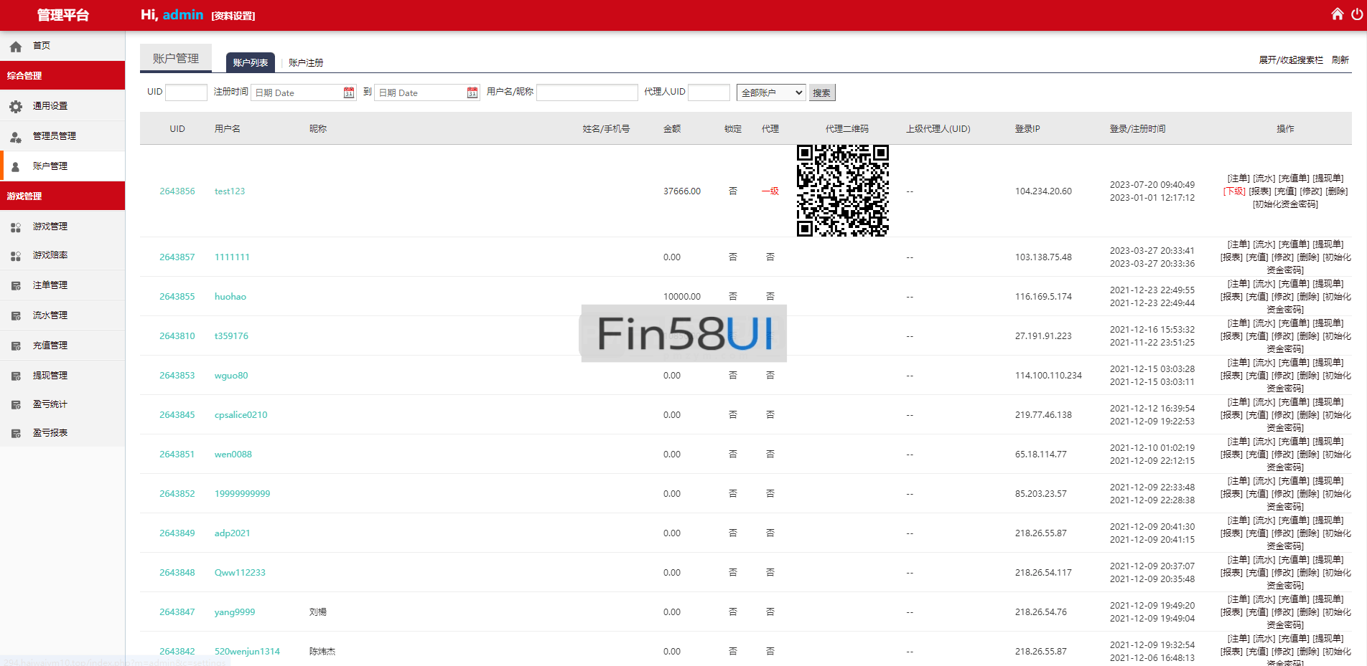Click the 注单管理 sidebar icon

coord(16,285)
